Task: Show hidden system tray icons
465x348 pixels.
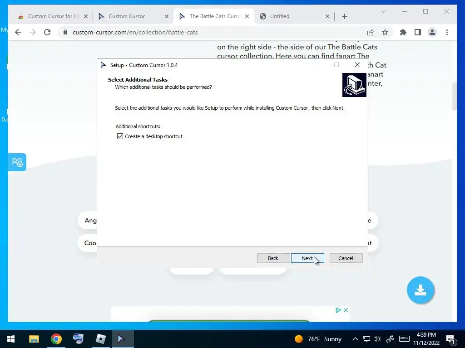Action: tap(355, 339)
